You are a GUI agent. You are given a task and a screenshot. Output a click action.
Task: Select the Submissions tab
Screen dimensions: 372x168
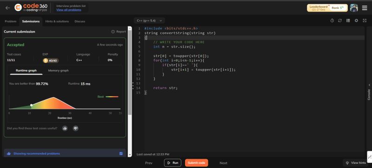coord(31,21)
